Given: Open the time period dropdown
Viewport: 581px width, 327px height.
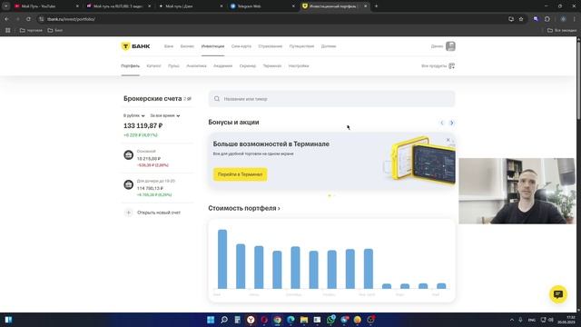Looking at the screenshot, I should click(165, 115).
